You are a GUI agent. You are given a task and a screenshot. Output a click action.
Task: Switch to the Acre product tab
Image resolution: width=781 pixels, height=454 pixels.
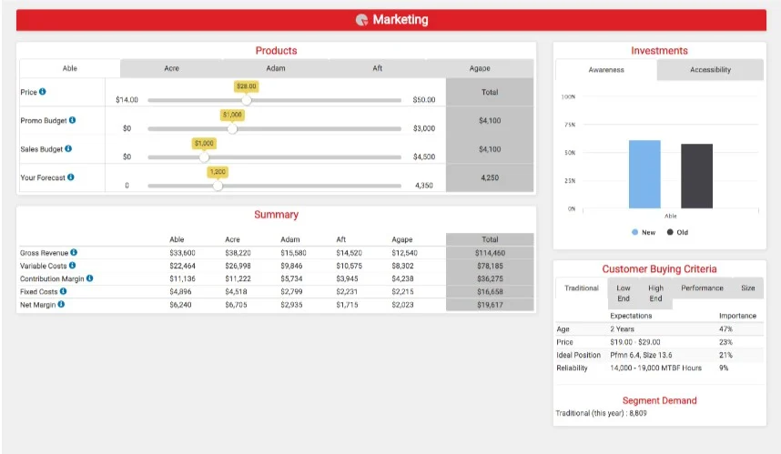click(171, 68)
